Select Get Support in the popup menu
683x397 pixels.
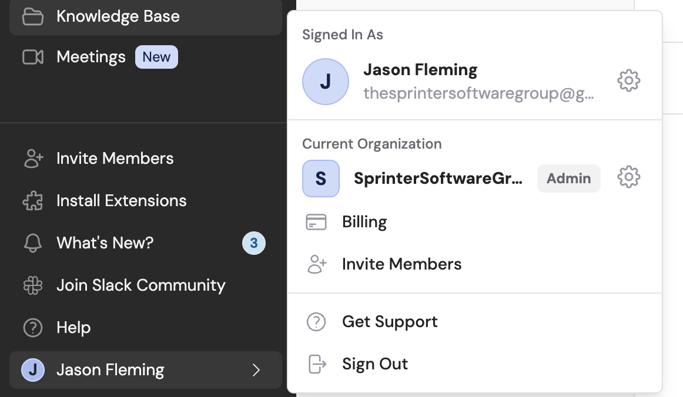pos(389,322)
